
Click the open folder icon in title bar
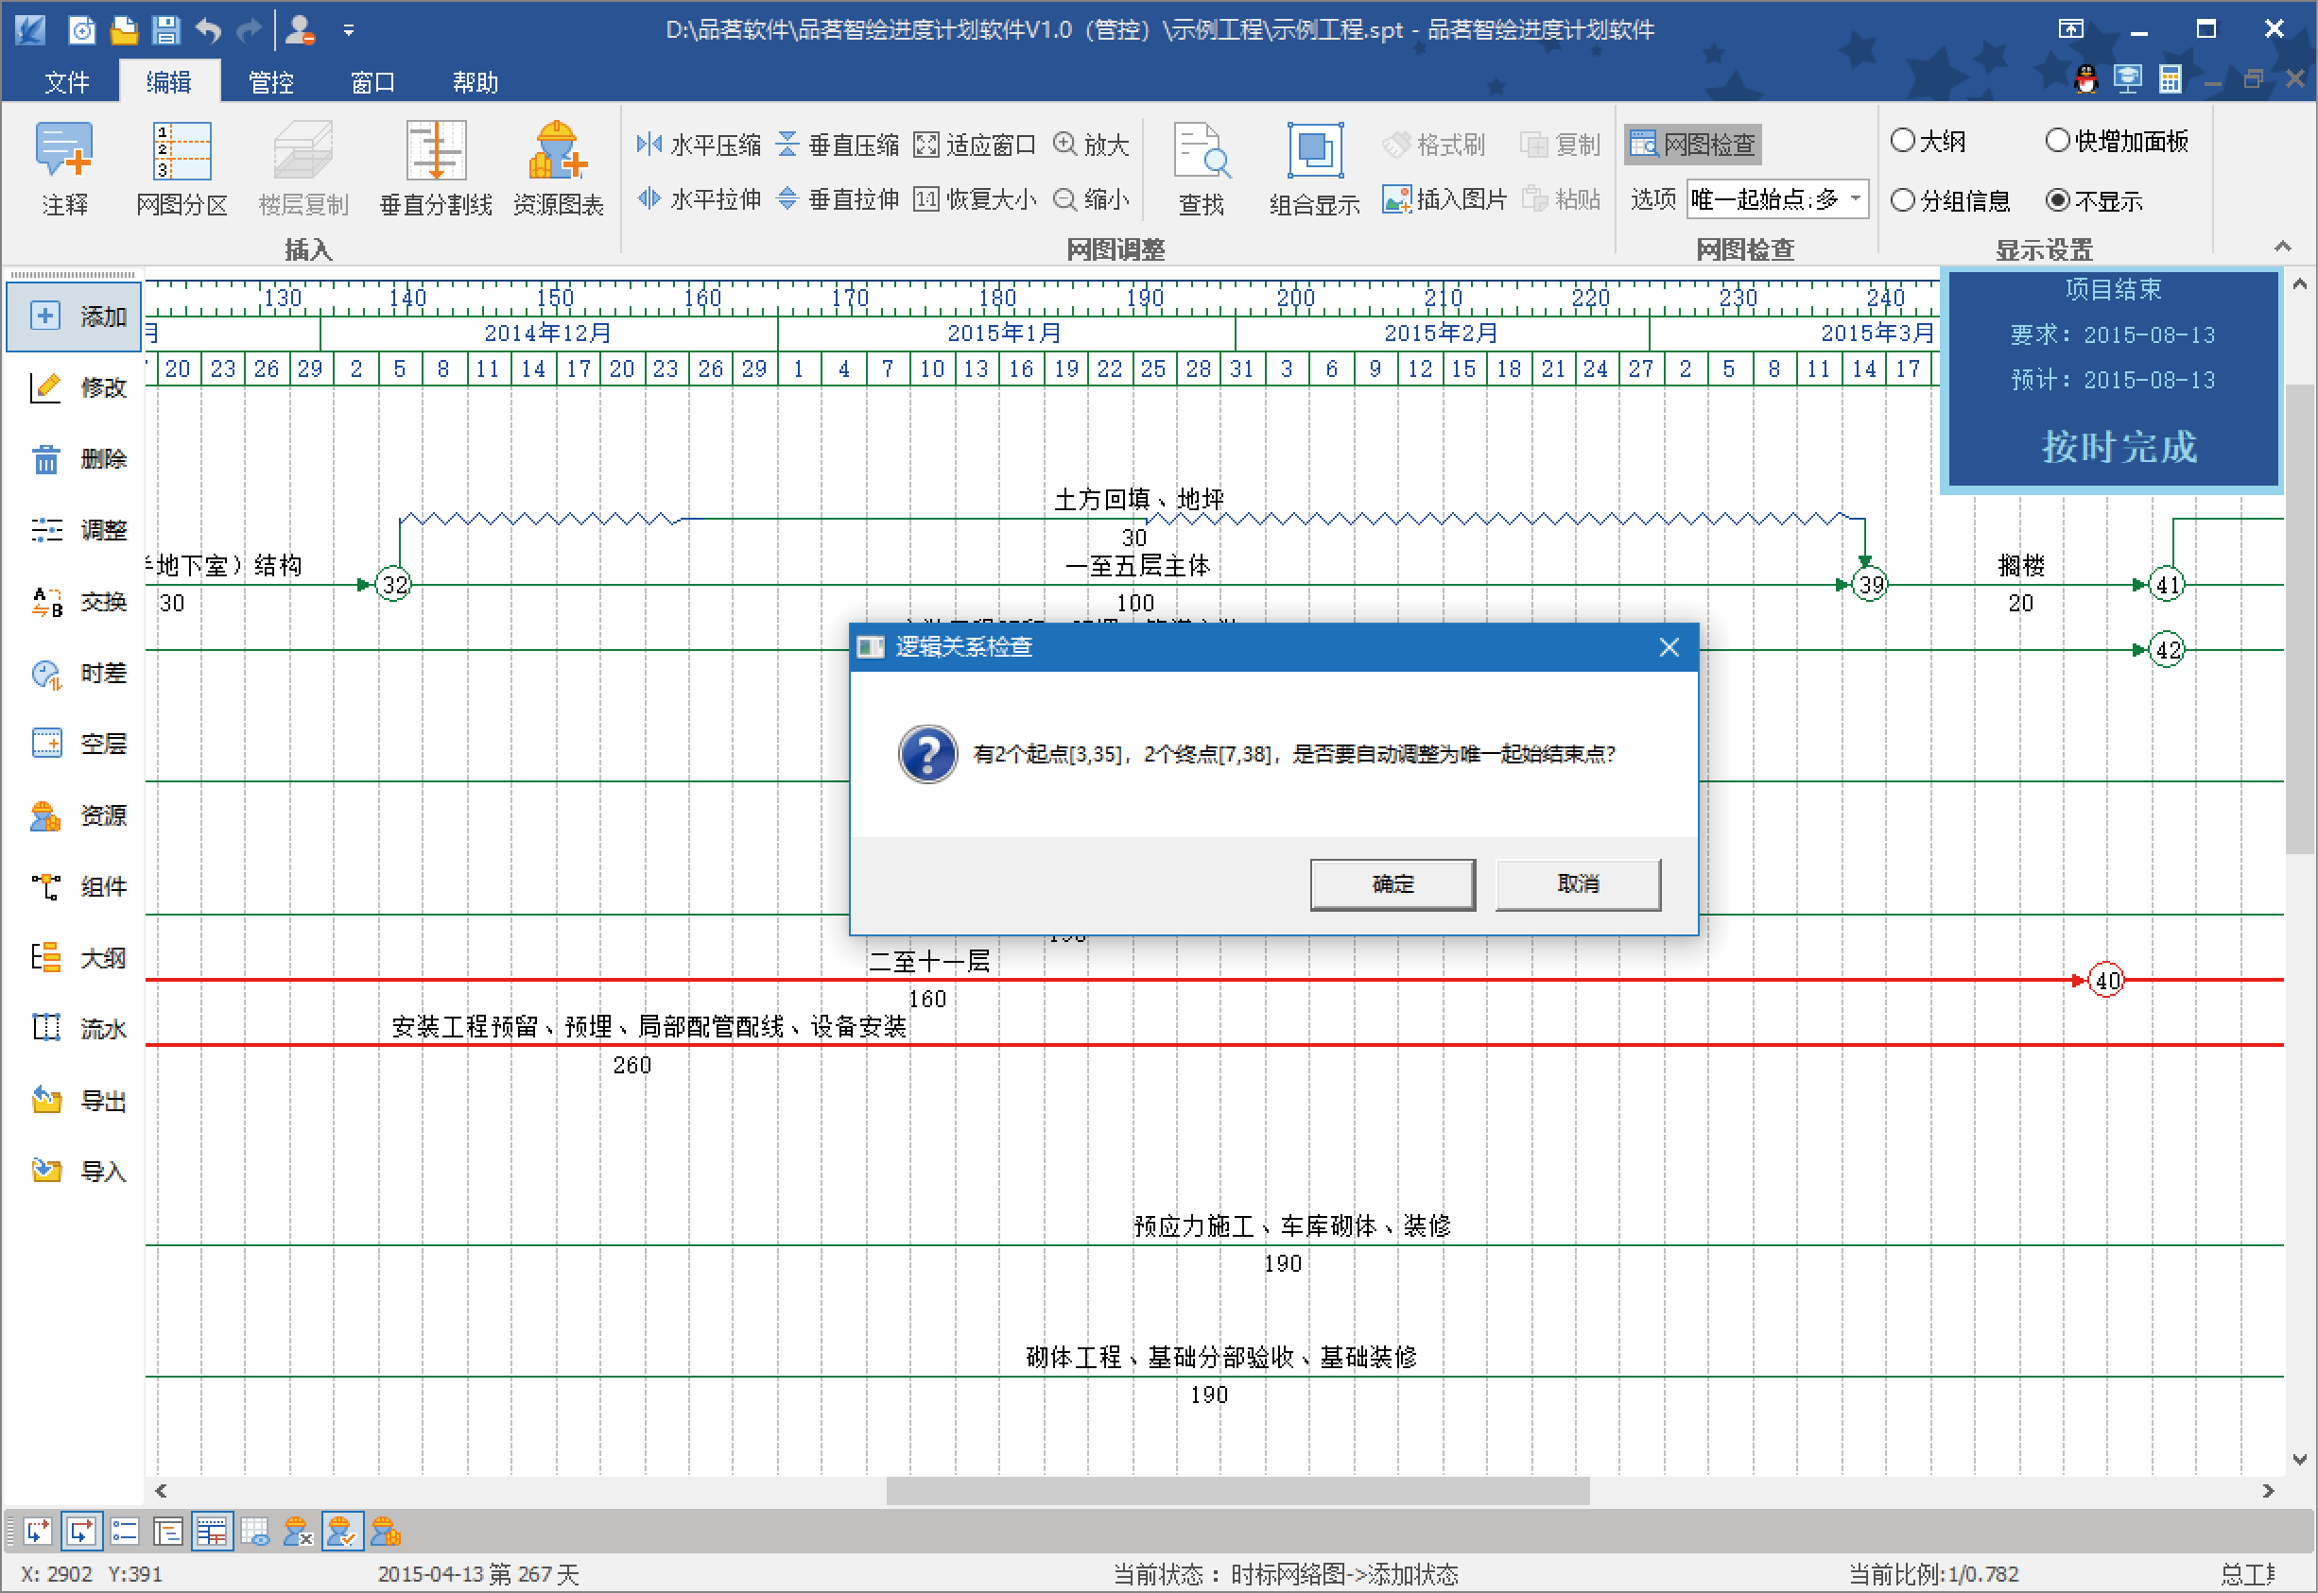124,30
